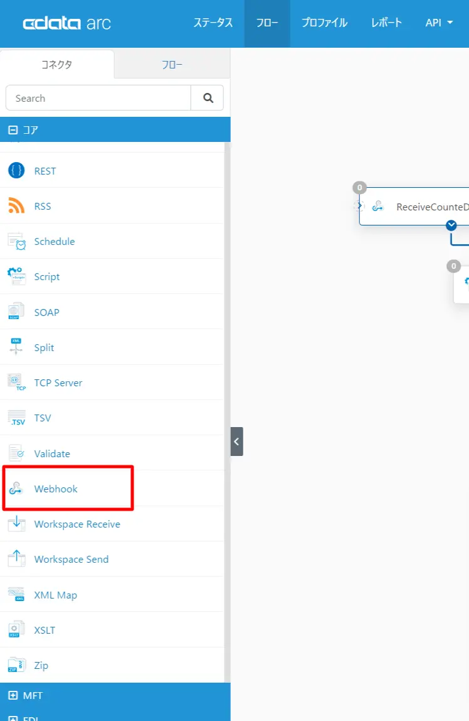This screenshot has height=721, width=469.
Task: Open the API dropdown menu
Action: (x=439, y=23)
